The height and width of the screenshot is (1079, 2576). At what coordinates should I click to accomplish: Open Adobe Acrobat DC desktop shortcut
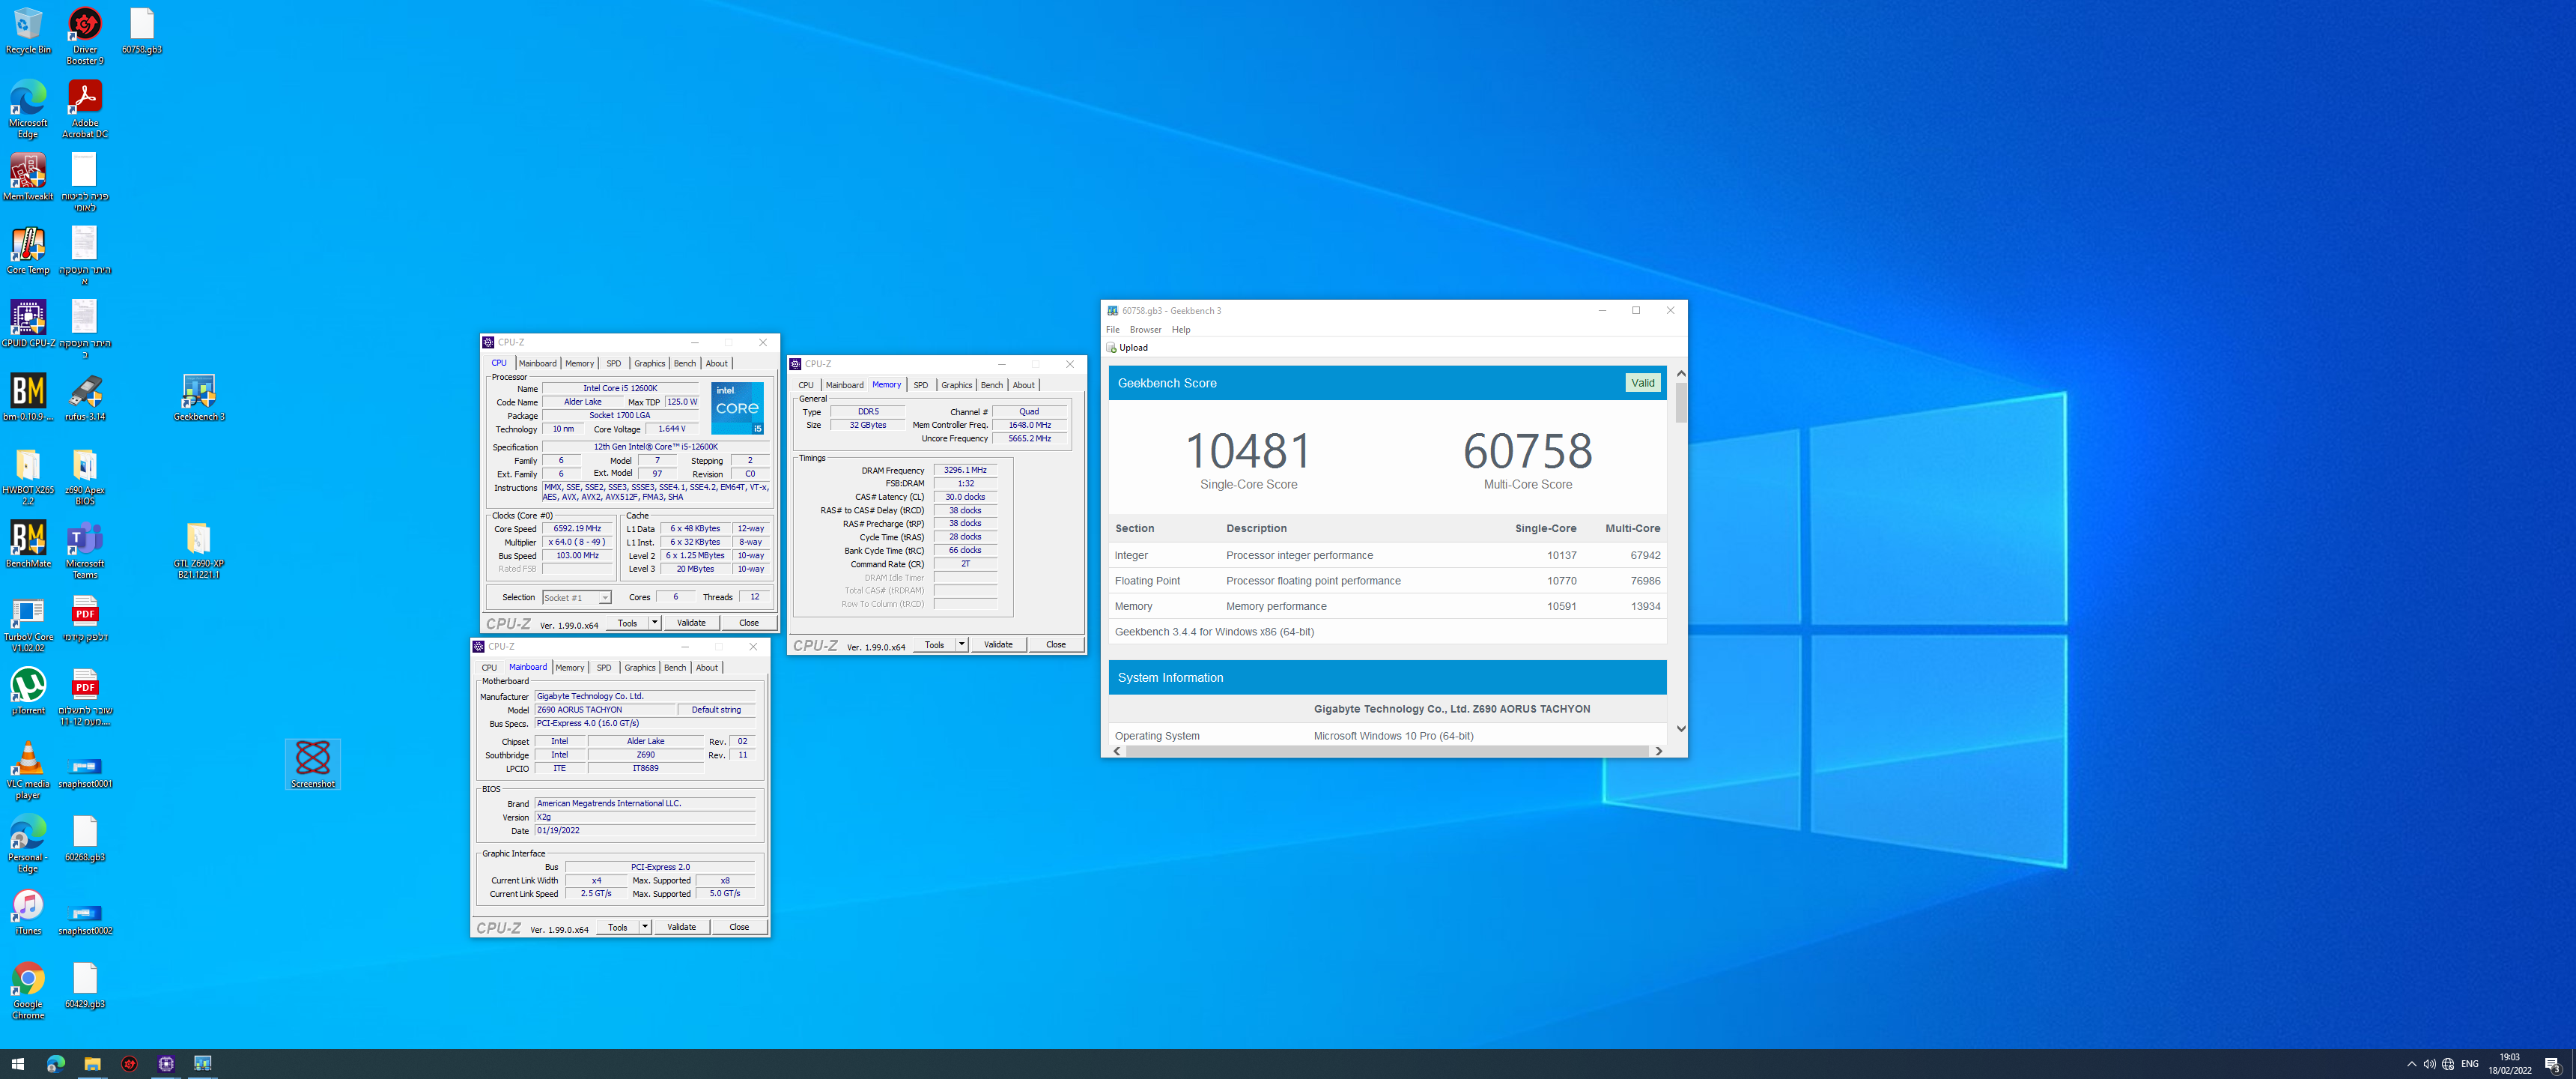pyautogui.click(x=85, y=109)
